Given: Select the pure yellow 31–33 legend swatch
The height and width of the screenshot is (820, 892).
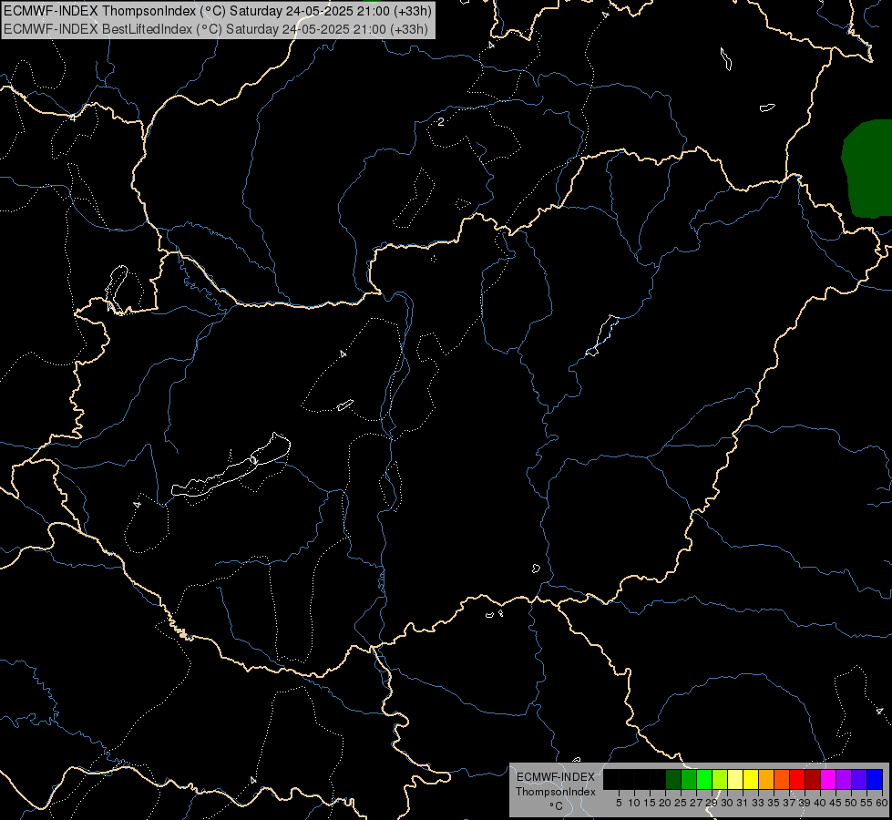Looking at the screenshot, I should (751, 779).
